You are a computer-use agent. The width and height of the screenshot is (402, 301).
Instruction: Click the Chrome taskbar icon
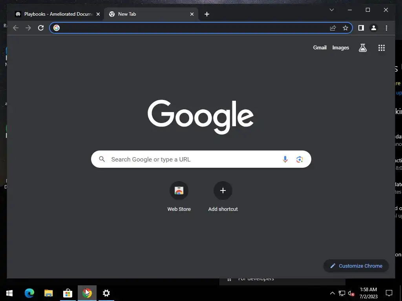87,293
